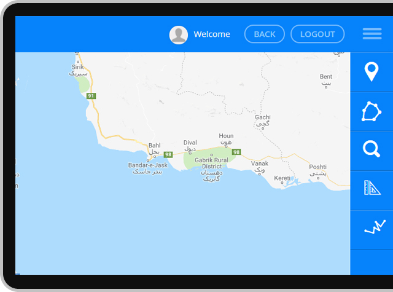This screenshot has width=393, height=292.
Task: Click the Bent town label
Action: pos(326,77)
